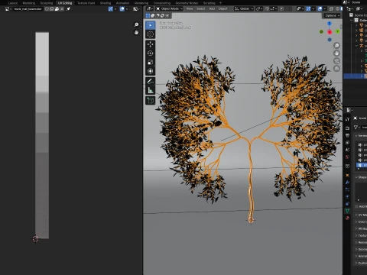Expand the UV Maps panel
Viewport: 367px width, 275px height.
[x=356, y=215]
